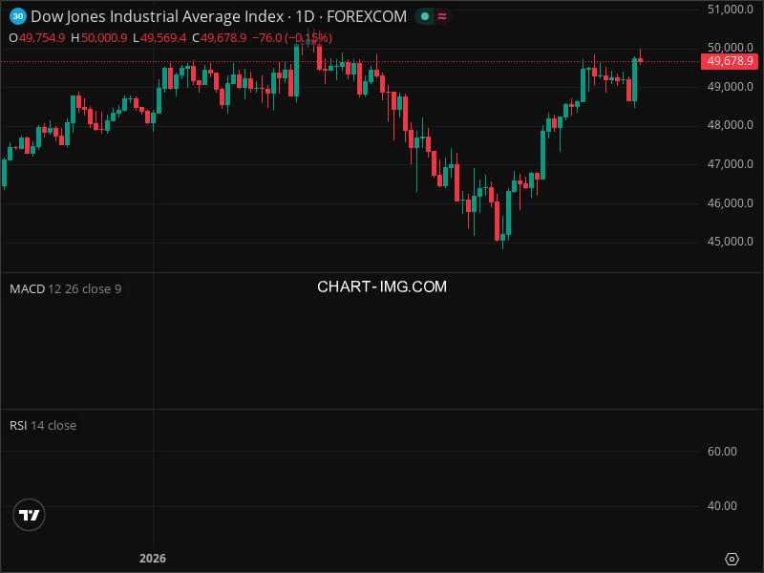Click the change value −76.0 (−0.15%)

point(292,38)
